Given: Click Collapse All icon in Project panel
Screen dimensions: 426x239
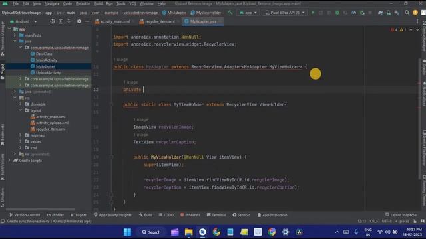Looking at the screenshot, I should [x=69, y=21].
